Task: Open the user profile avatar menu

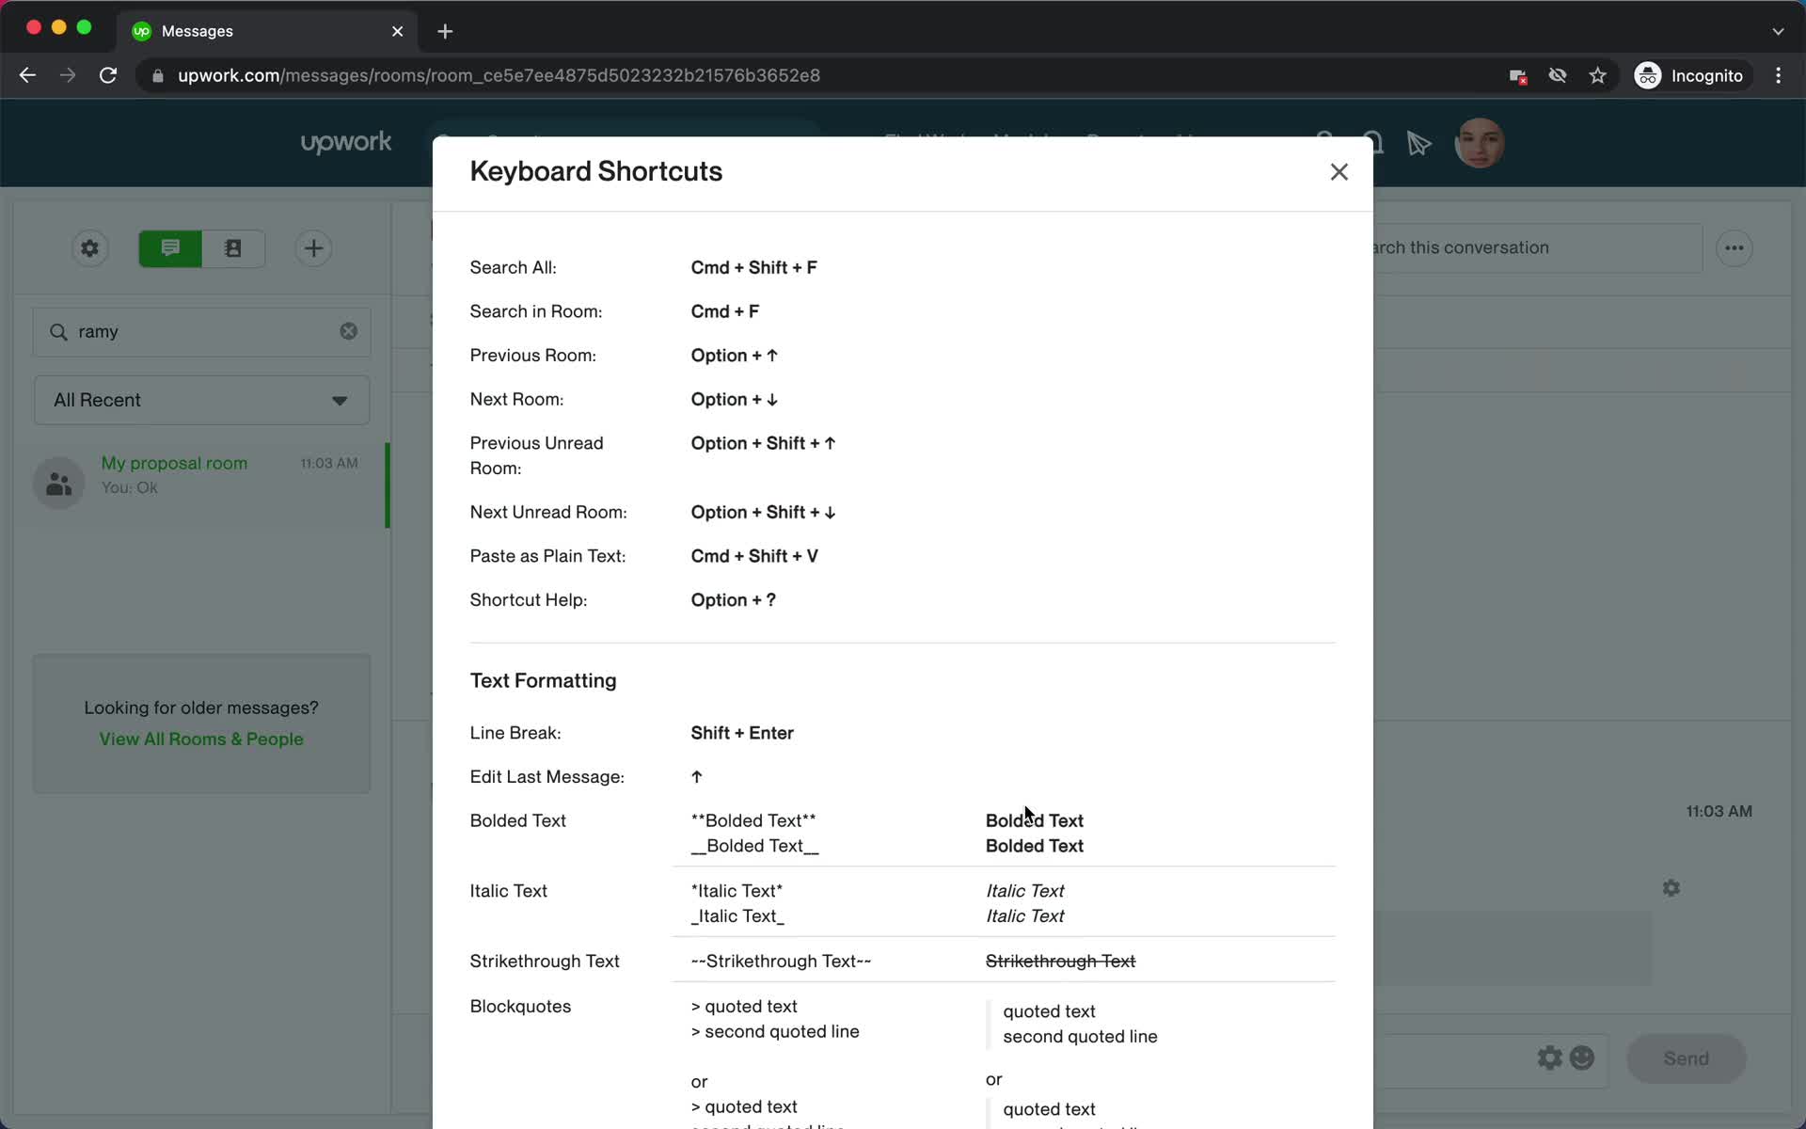Action: [x=1479, y=143]
